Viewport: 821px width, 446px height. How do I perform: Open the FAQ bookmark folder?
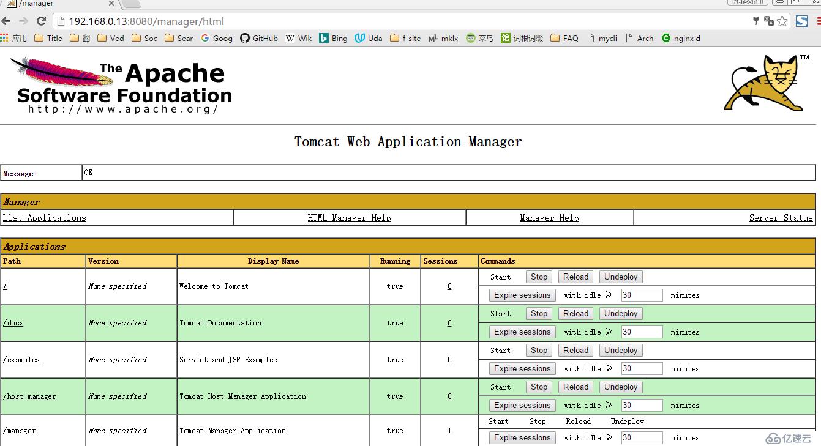coord(564,38)
